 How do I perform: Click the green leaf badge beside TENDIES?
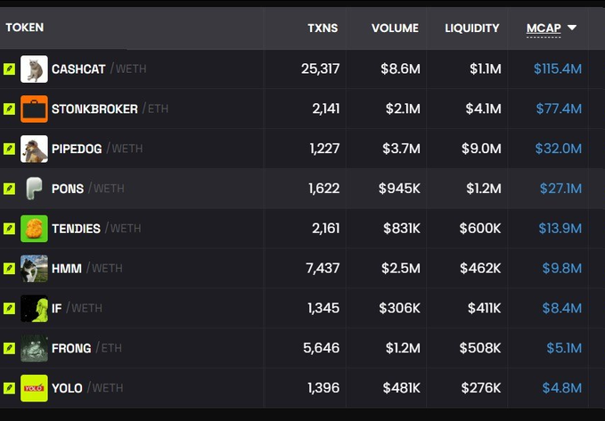[9, 229]
